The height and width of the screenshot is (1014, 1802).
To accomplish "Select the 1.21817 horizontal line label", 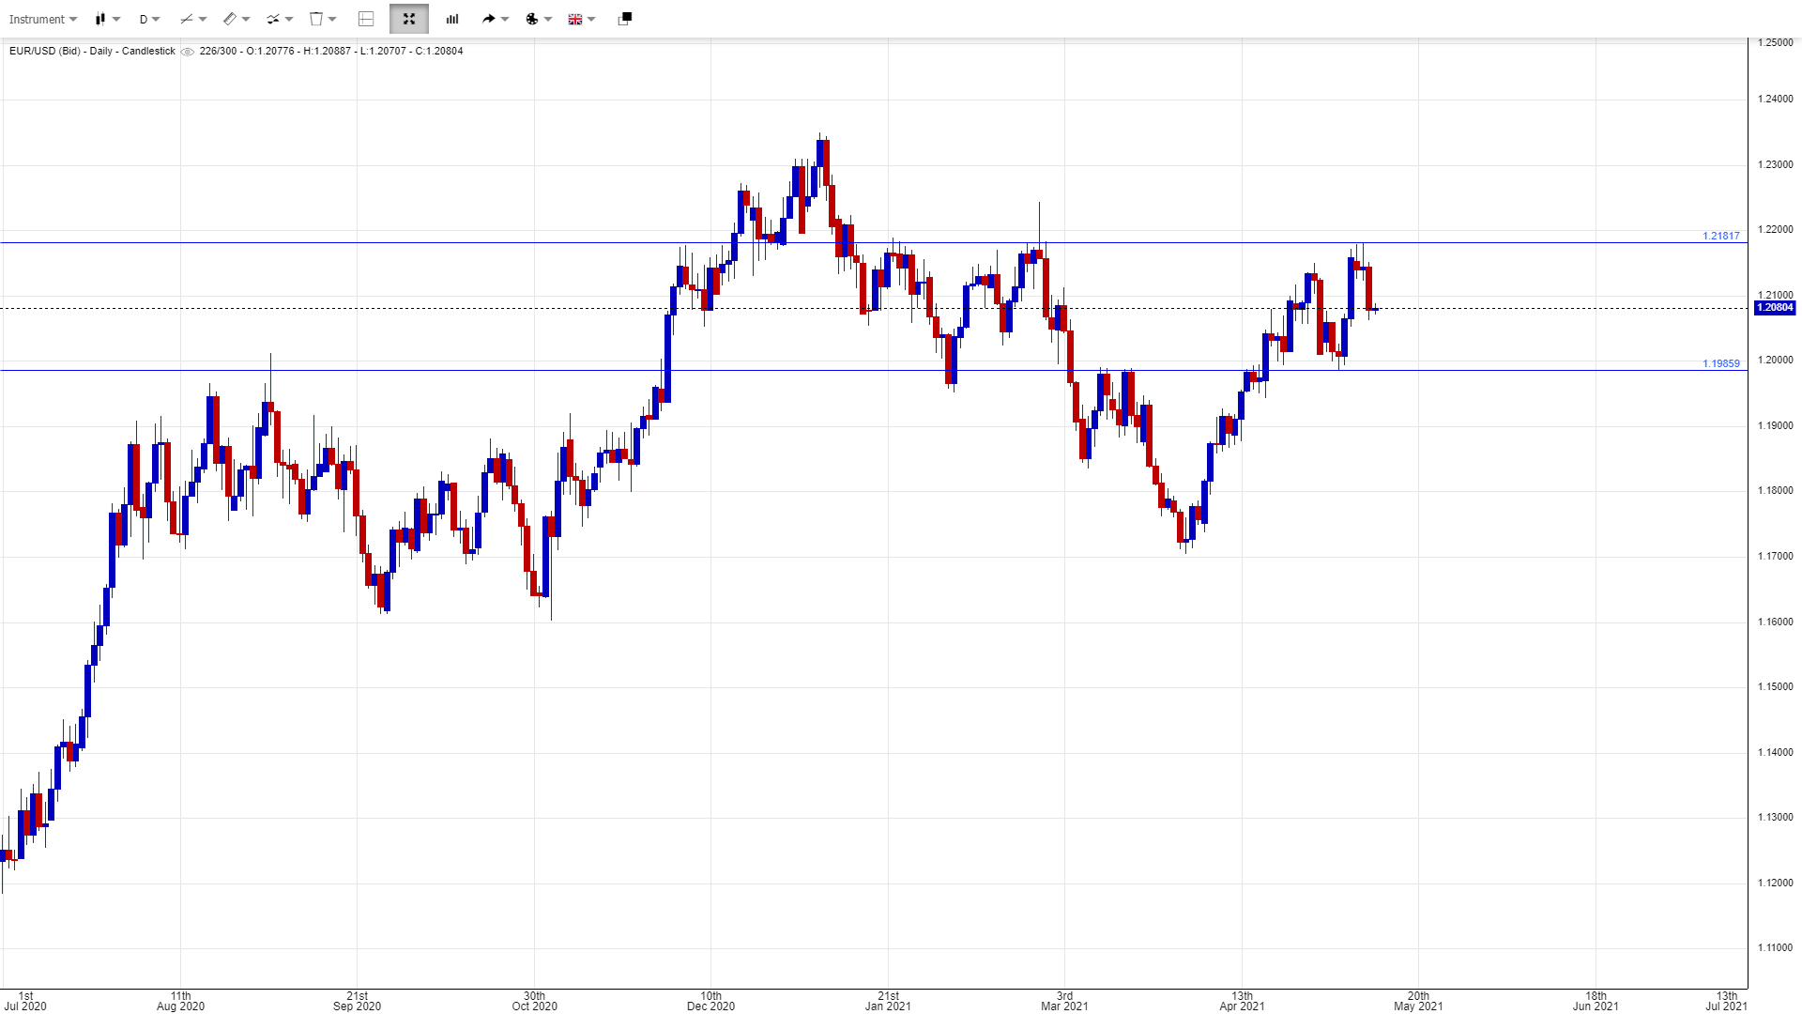I will point(1720,236).
